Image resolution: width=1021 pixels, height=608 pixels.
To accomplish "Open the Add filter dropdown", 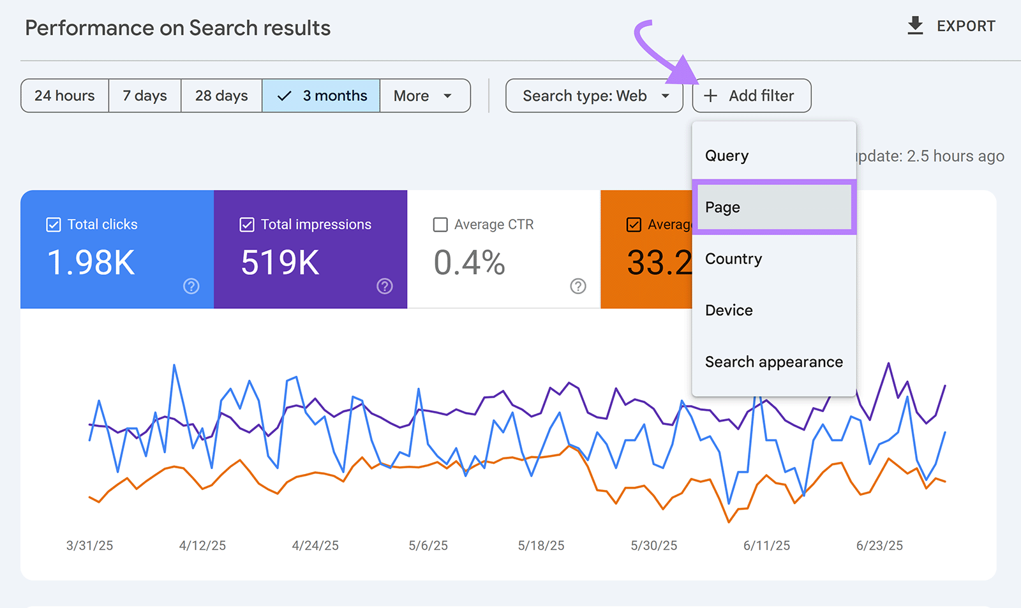I will tap(751, 96).
